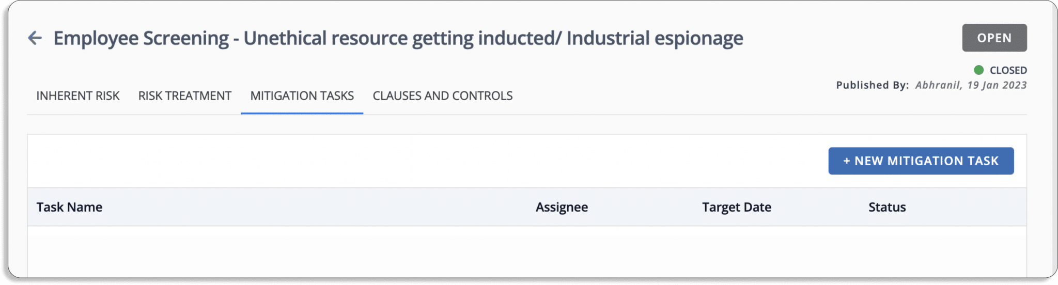Click the Employee Screening risk title

(x=398, y=38)
